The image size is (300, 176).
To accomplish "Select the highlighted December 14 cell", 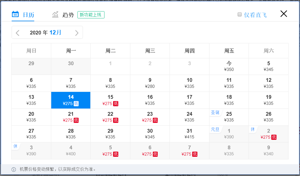I will pos(71,100).
